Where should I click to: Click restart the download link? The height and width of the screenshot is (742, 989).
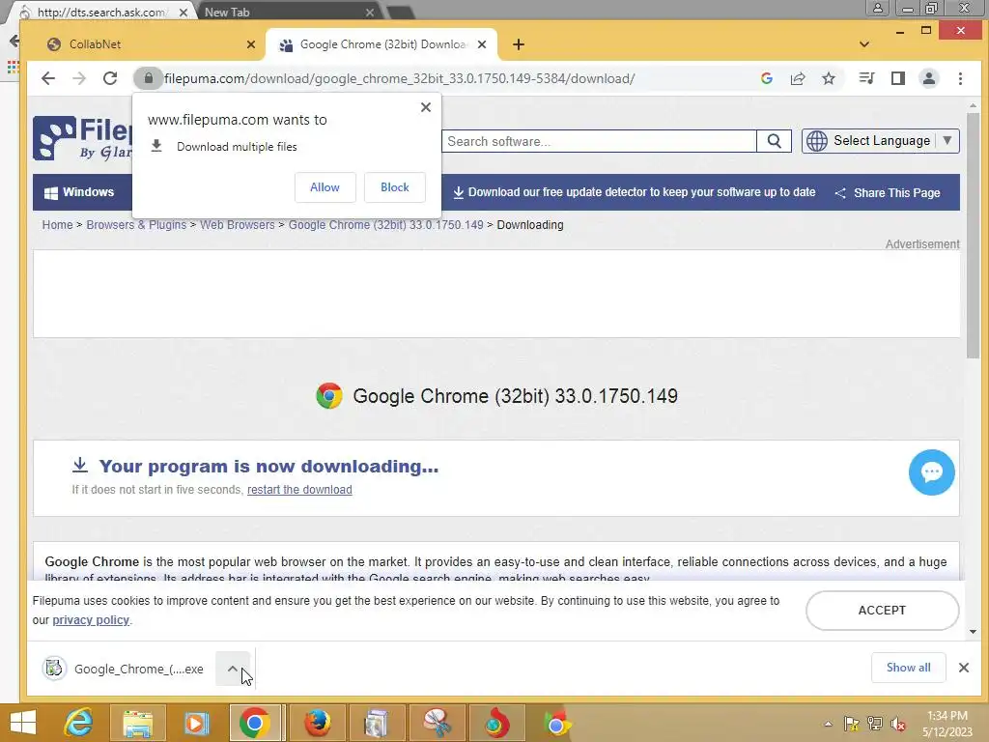[299, 490]
